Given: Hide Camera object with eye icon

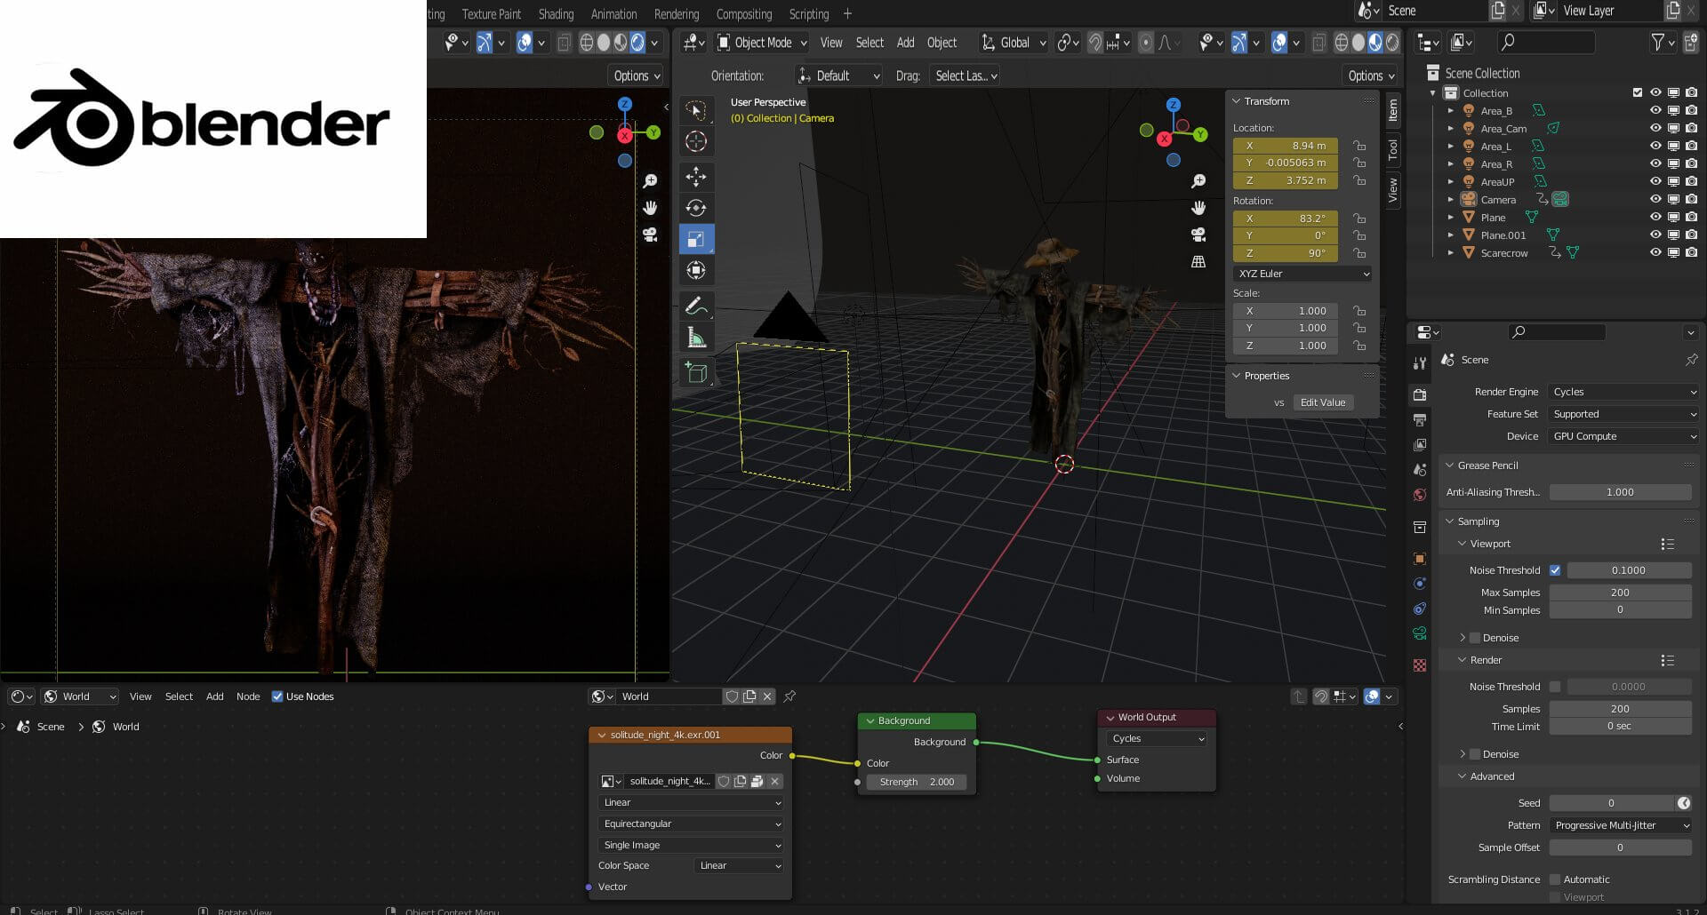Looking at the screenshot, I should coord(1655,200).
